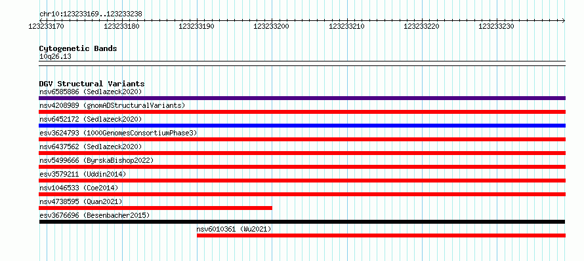Open variant label nsv6437562 (Sedlazeck2020)
This screenshot has height=261, width=584.
[x=91, y=147]
